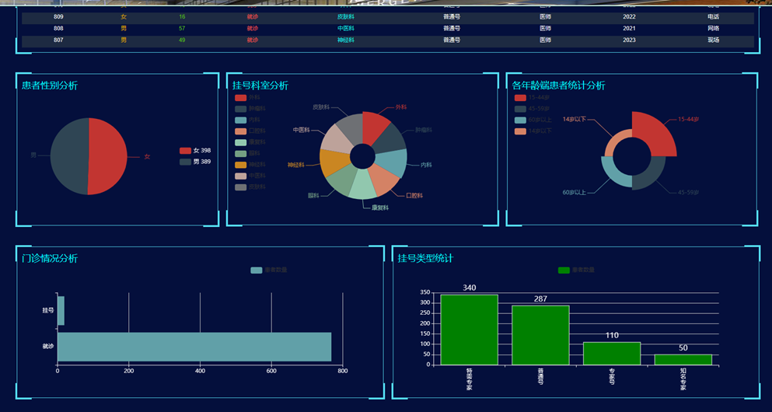Toggle the 肿瘤科 legend entry
The image size is (772, 412).
pyautogui.click(x=246, y=109)
